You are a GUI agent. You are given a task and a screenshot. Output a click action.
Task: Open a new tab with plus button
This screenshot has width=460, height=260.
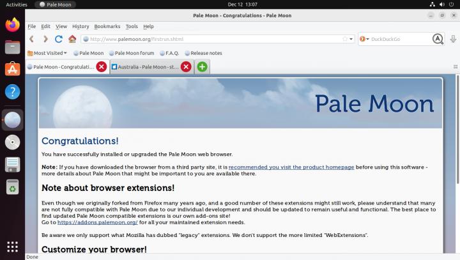tap(202, 66)
